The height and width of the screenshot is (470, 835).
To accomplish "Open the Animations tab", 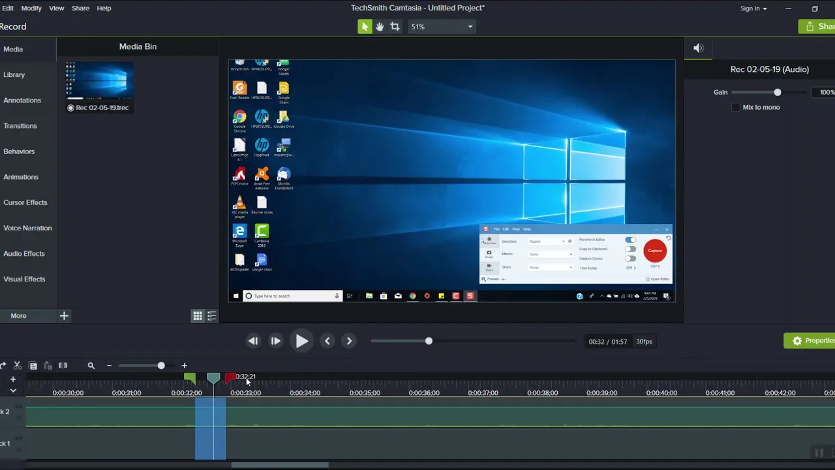I will (x=27, y=177).
